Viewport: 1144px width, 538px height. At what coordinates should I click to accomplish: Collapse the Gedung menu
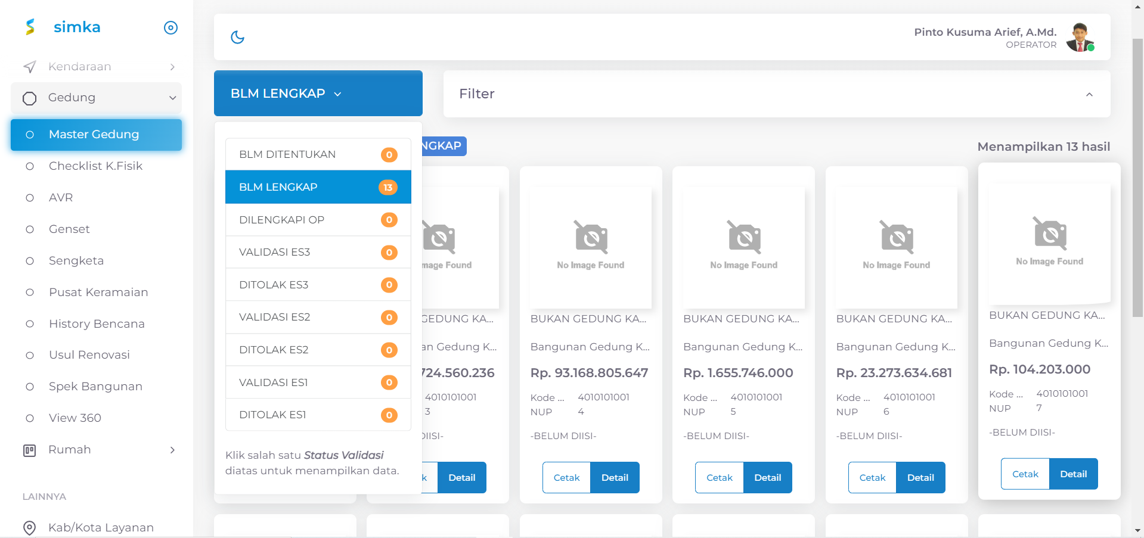coord(96,98)
